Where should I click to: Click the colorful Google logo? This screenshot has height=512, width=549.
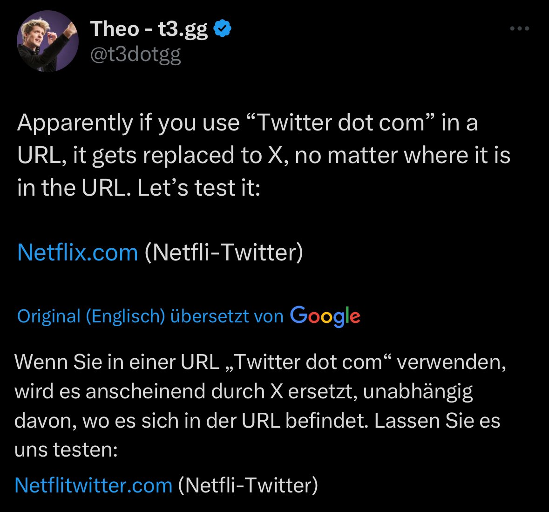pos(325,316)
